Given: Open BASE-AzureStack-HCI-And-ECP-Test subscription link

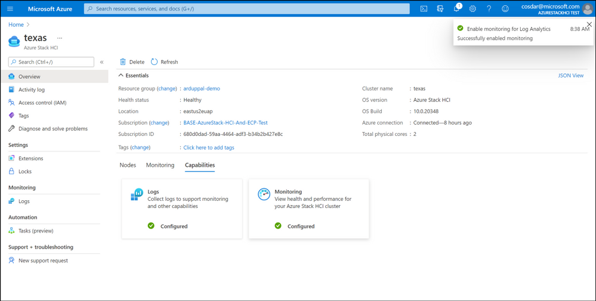Looking at the screenshot, I should (x=226, y=123).
